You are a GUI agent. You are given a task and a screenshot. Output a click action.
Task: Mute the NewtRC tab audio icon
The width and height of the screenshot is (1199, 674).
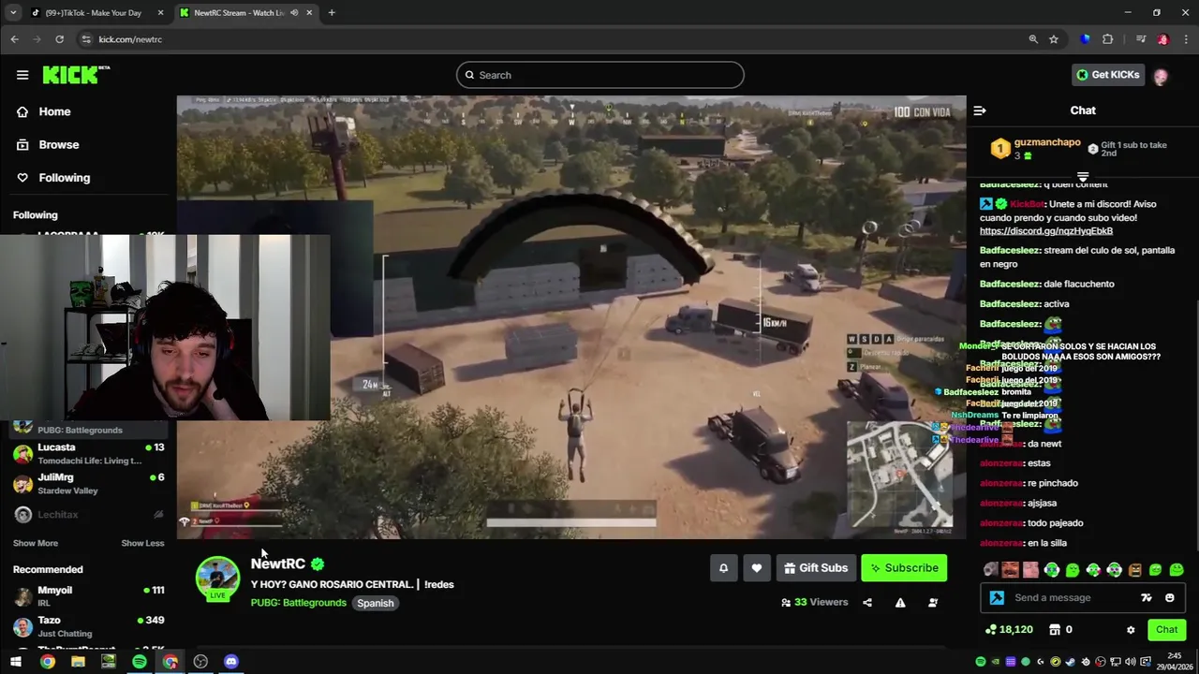(294, 13)
